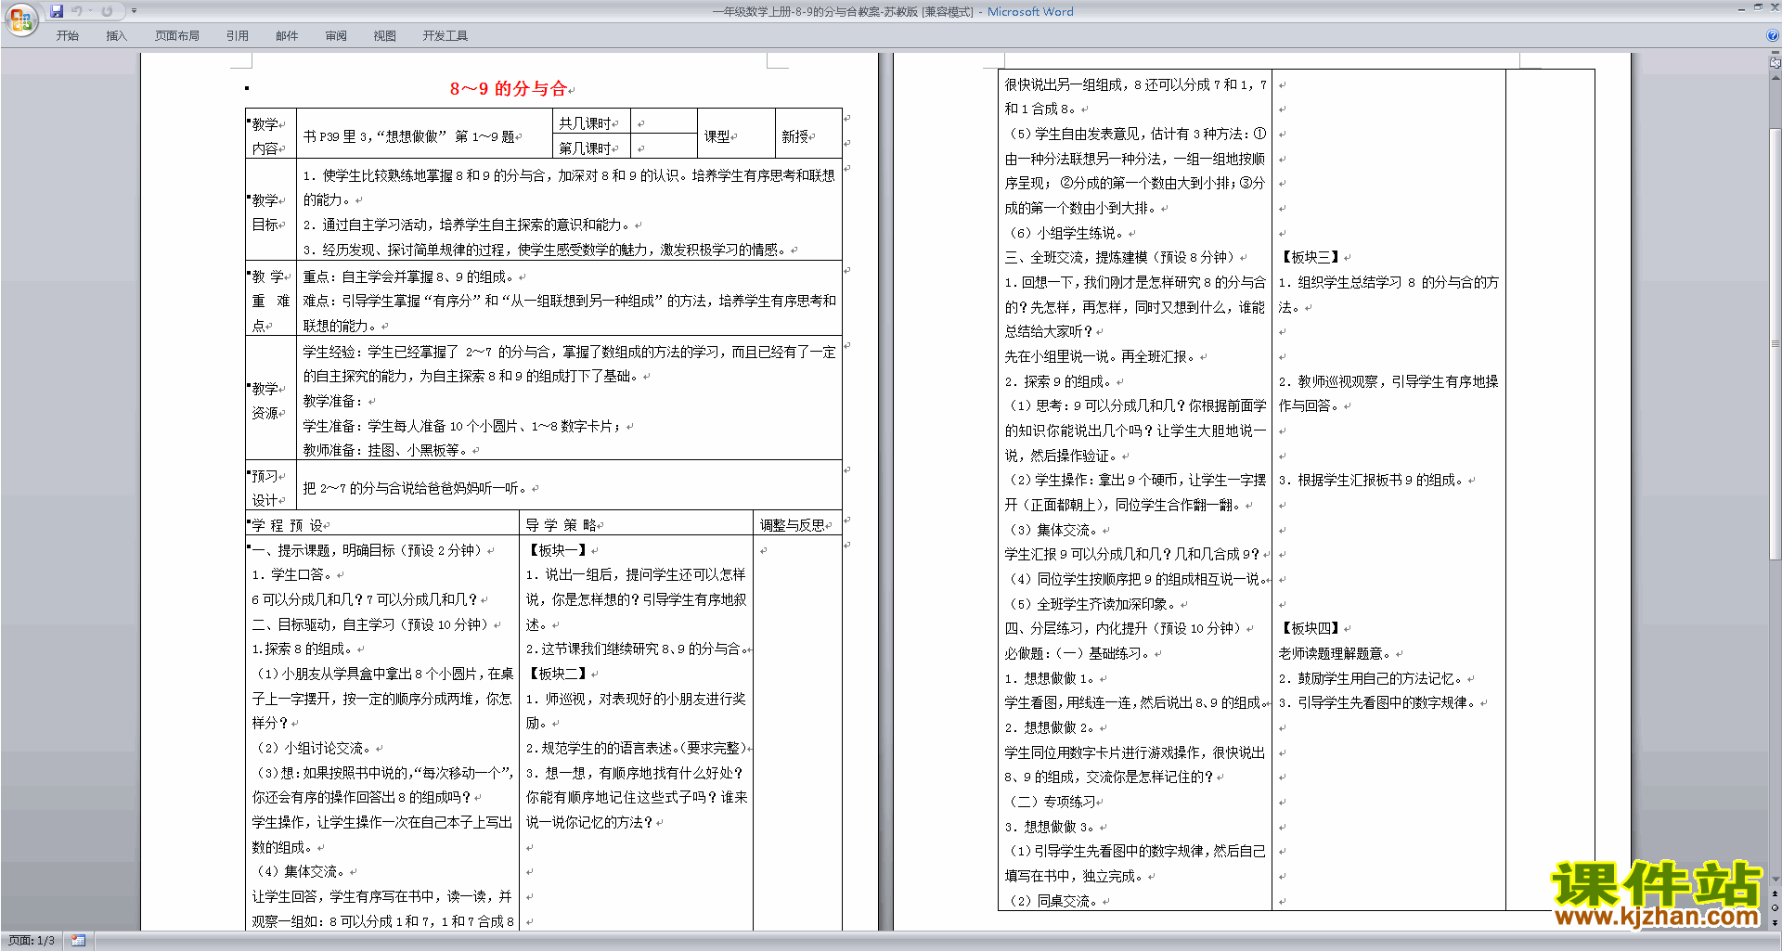The height and width of the screenshot is (951, 1782).
Task: Click the line 3. 根据学生汇报板书 9 的组成
Action: tap(1372, 480)
